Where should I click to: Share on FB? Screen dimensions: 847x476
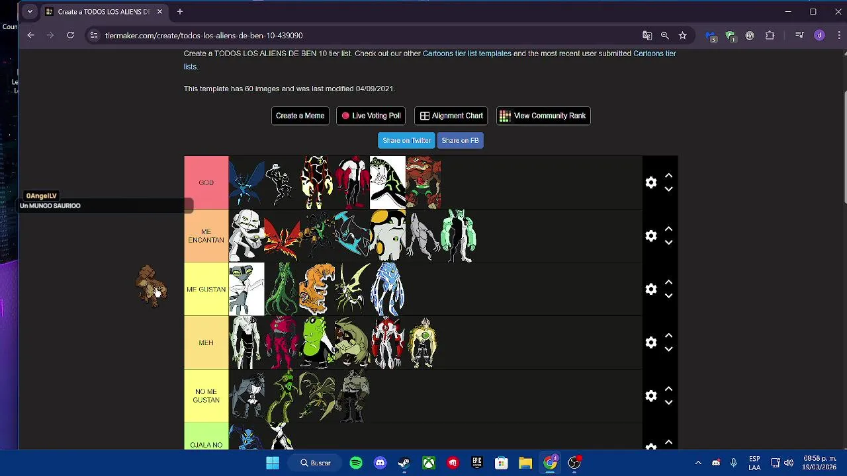pyautogui.click(x=460, y=140)
